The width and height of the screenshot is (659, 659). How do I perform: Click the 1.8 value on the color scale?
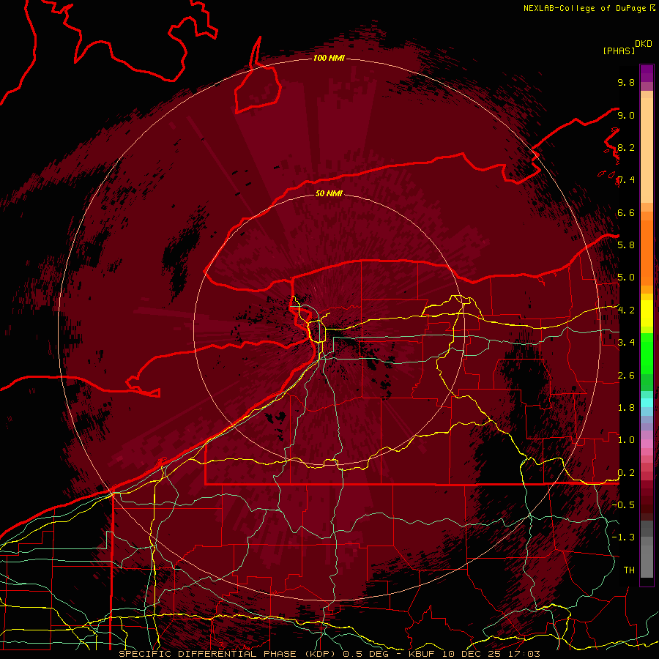point(626,407)
